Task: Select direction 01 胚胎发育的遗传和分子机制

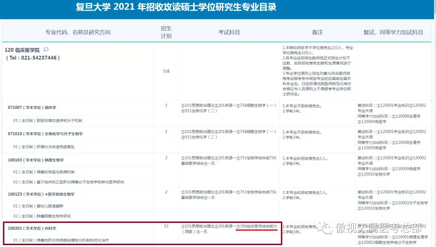Action: click(x=48, y=120)
